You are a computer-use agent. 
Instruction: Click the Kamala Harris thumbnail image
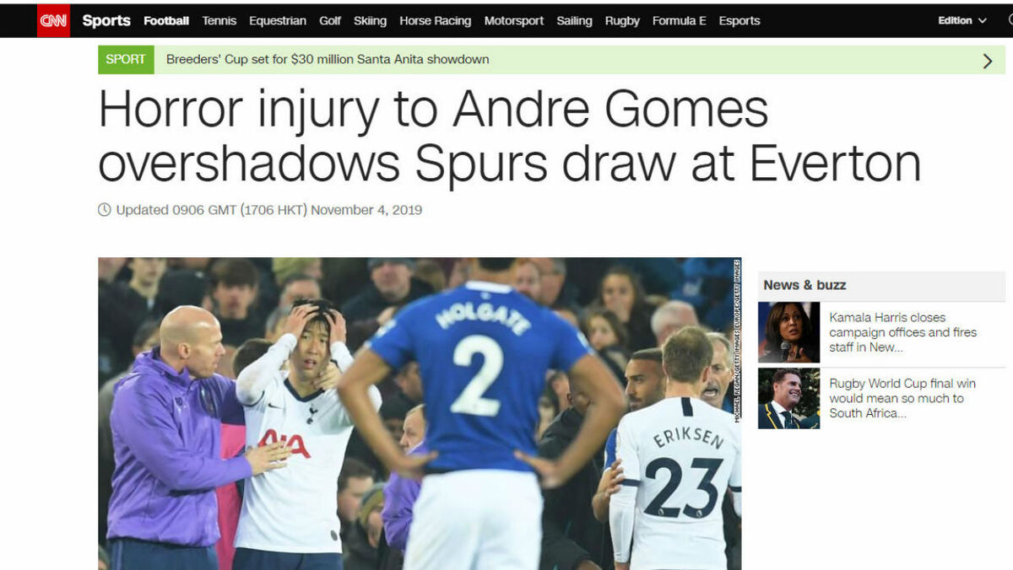pyautogui.click(x=789, y=332)
